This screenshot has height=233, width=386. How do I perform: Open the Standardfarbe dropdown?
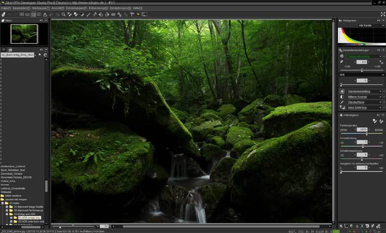pos(365,102)
